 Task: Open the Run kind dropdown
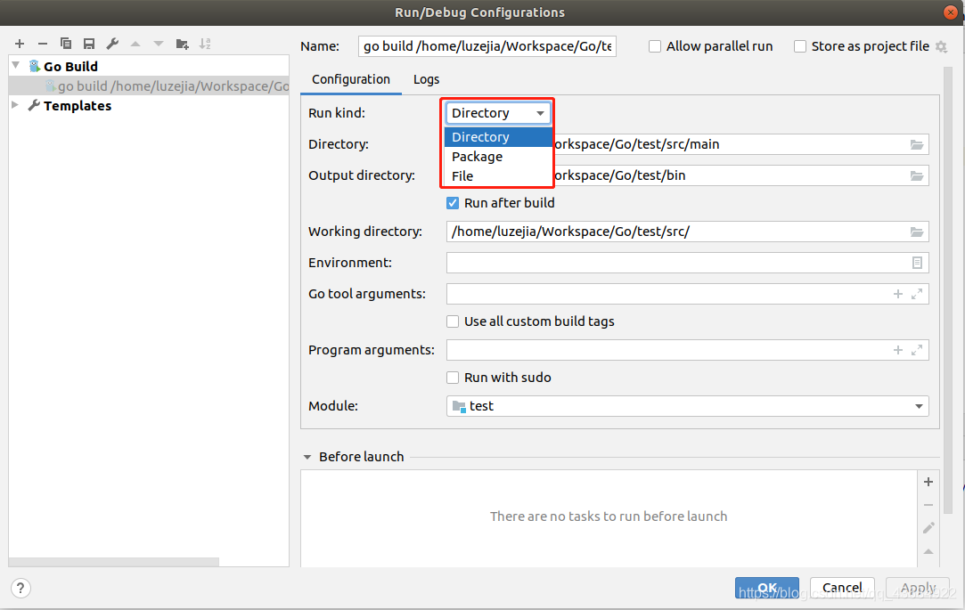tap(497, 113)
